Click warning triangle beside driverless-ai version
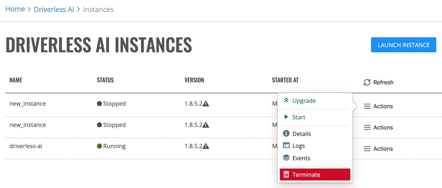This screenshot has height=188, width=442. [x=206, y=146]
